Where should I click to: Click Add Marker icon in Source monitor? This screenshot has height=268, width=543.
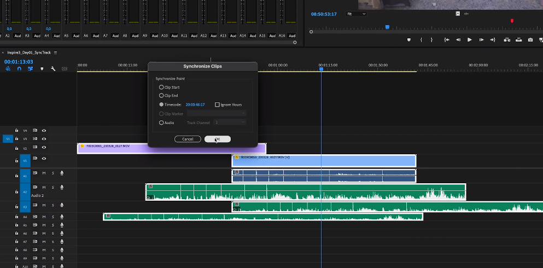[408, 40]
